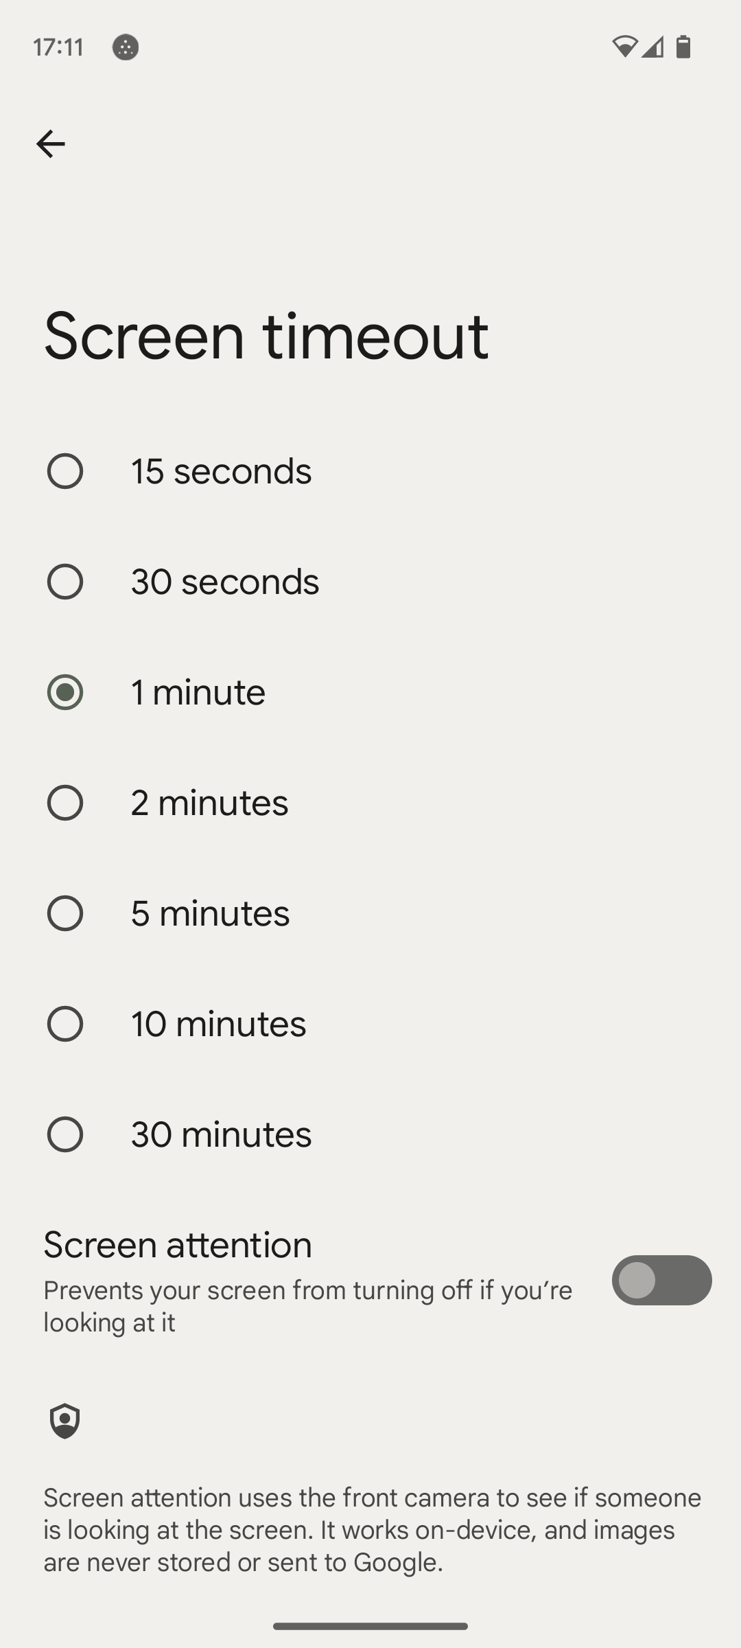This screenshot has width=741, height=1648.
Task: Select the 15 seconds radio button
Action: click(x=65, y=471)
